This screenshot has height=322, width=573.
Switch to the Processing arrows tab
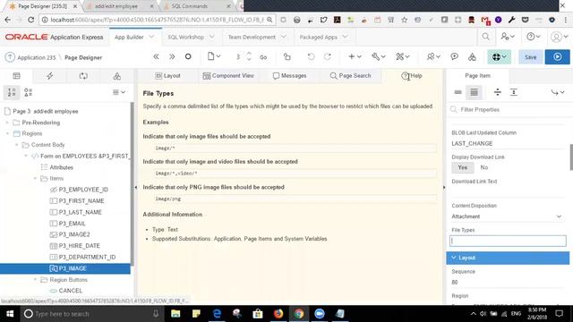pyautogui.click(x=83, y=76)
